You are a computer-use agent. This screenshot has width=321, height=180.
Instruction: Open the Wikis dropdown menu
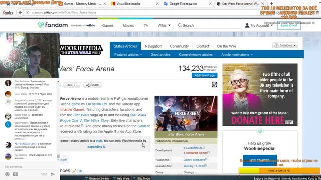[164, 25]
